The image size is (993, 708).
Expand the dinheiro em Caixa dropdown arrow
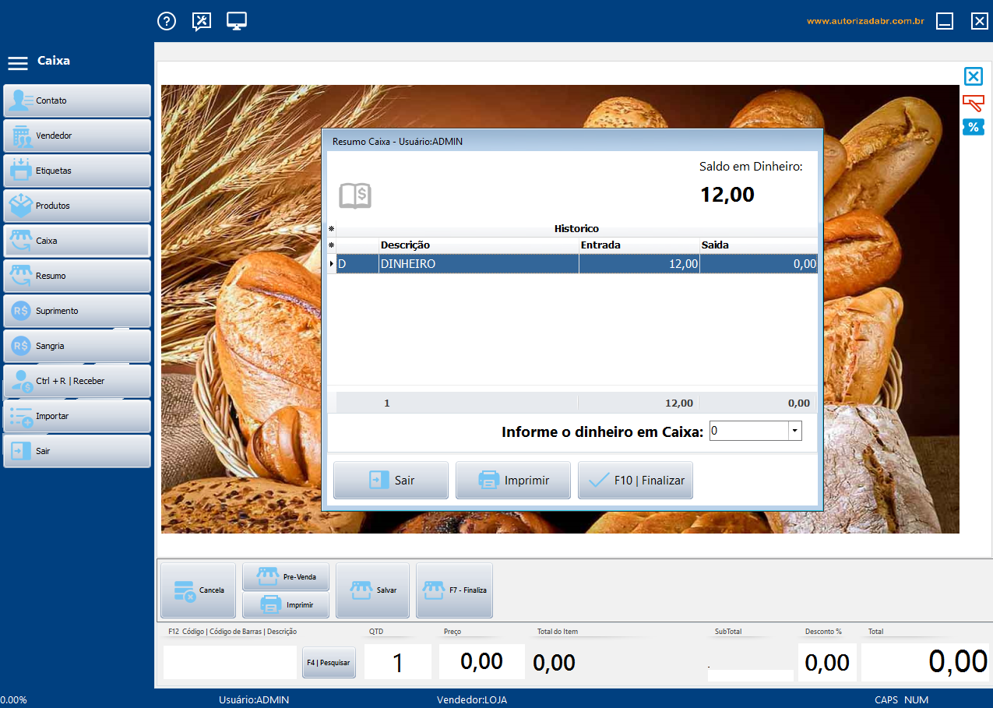coord(794,431)
